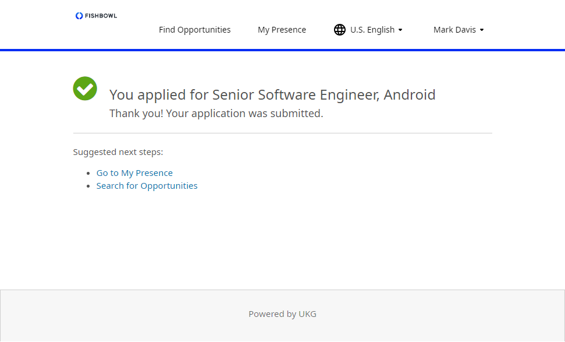Expand the Mark Davis account menu
This screenshot has height=342, width=565.
(x=454, y=30)
